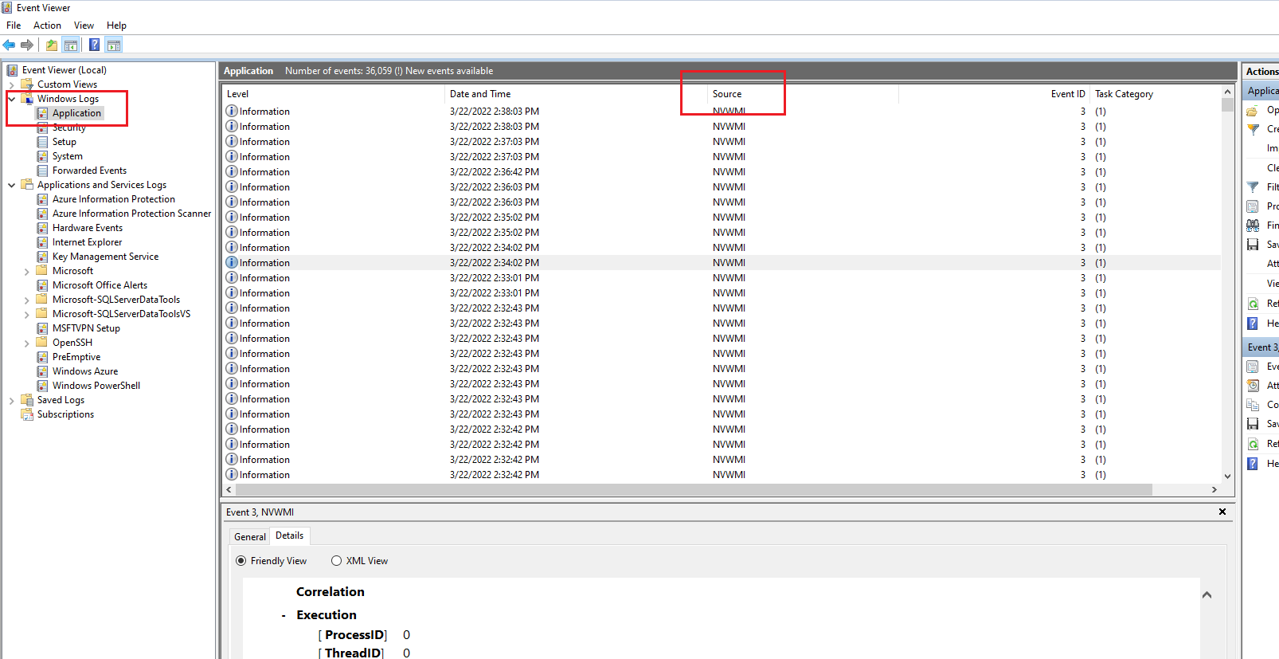This screenshot has height=659, width=1279.
Task: Click event list vertical scroll down arrow
Action: point(1227,477)
